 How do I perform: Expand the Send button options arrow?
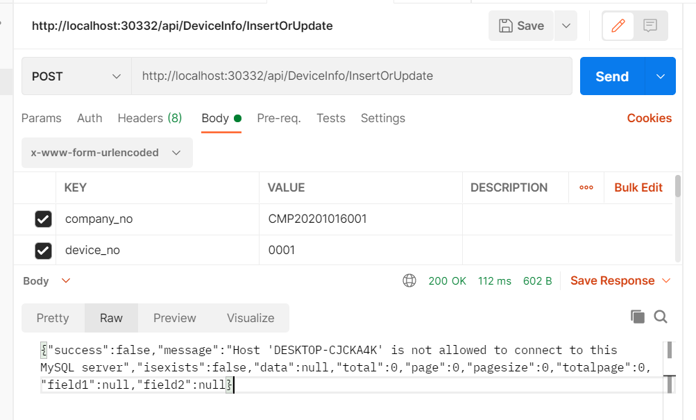(x=661, y=76)
